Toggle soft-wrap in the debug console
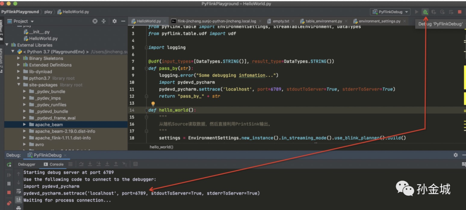This screenshot has height=210, width=466. (x=19, y=191)
